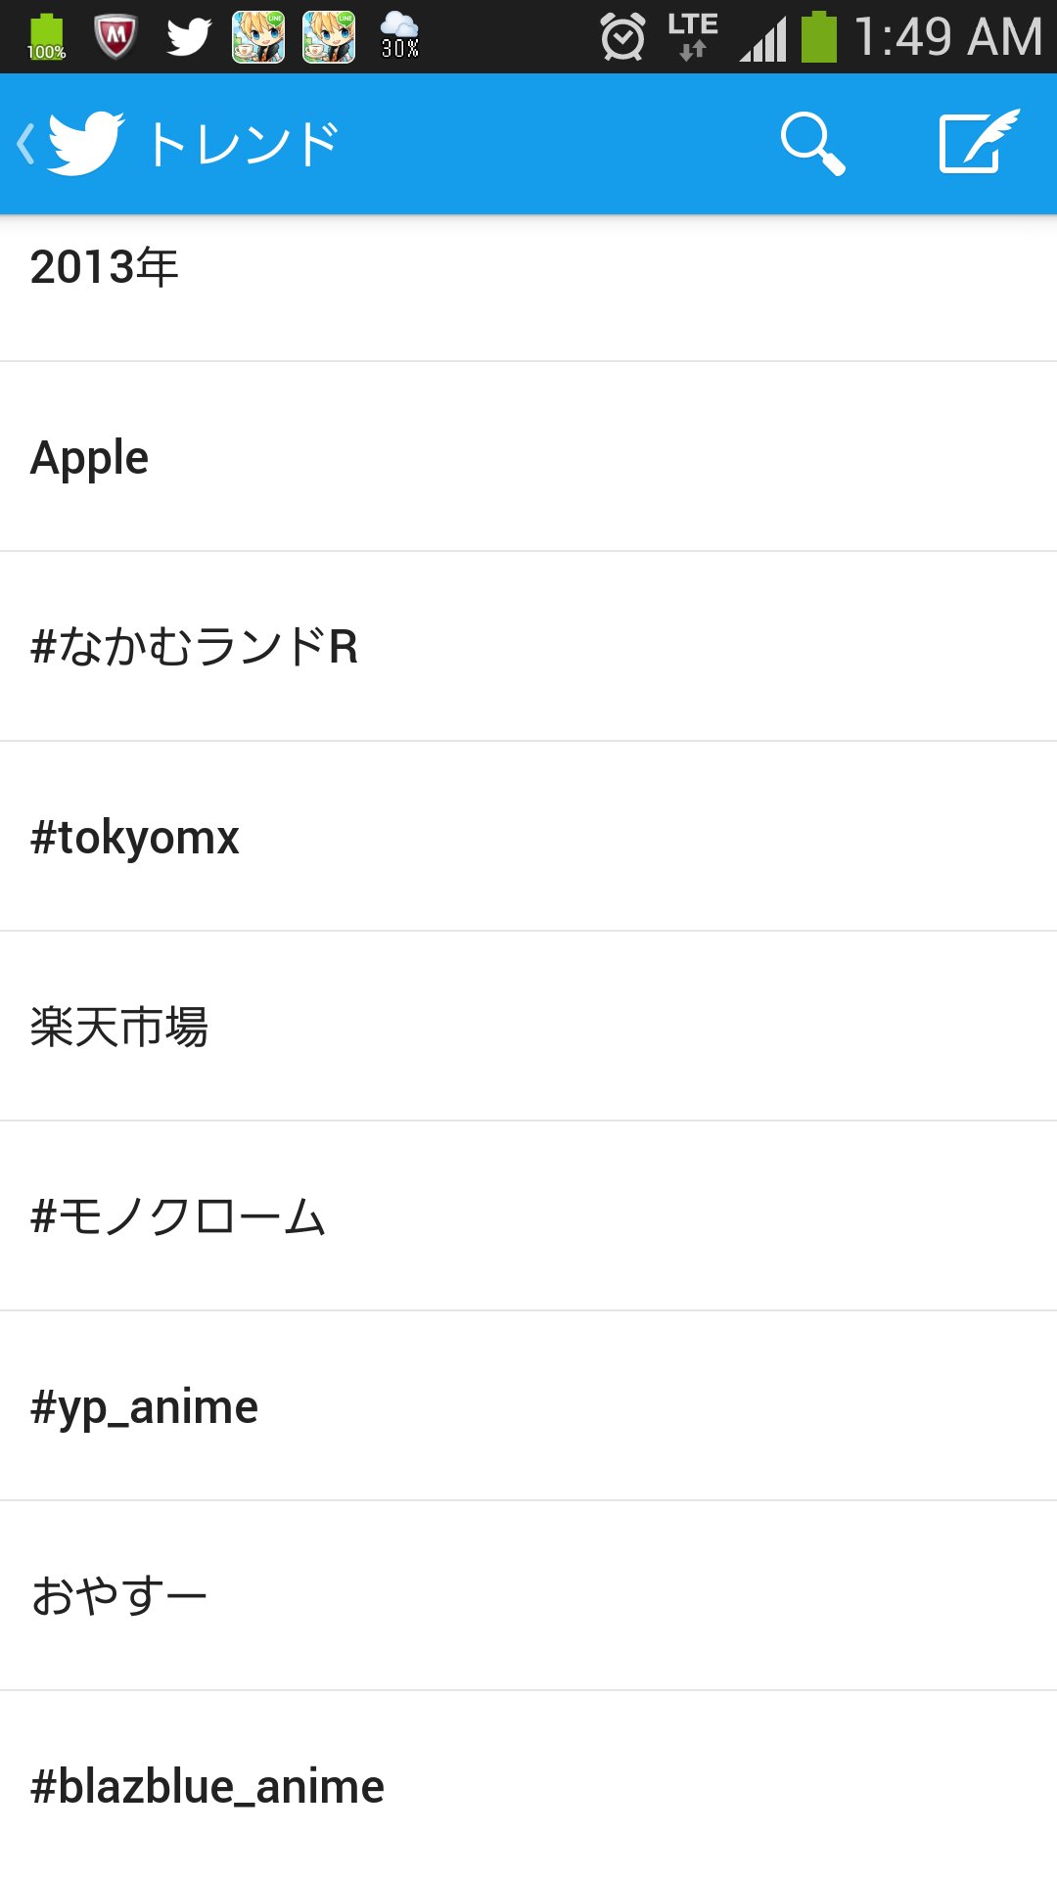Tap the search magnifier icon
The image size is (1057, 1879).
(x=812, y=144)
